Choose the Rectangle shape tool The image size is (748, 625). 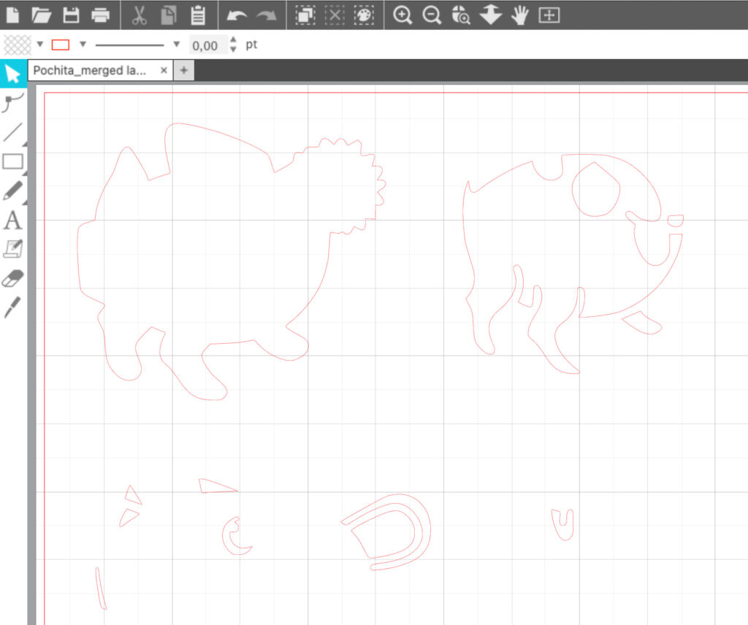(x=12, y=161)
